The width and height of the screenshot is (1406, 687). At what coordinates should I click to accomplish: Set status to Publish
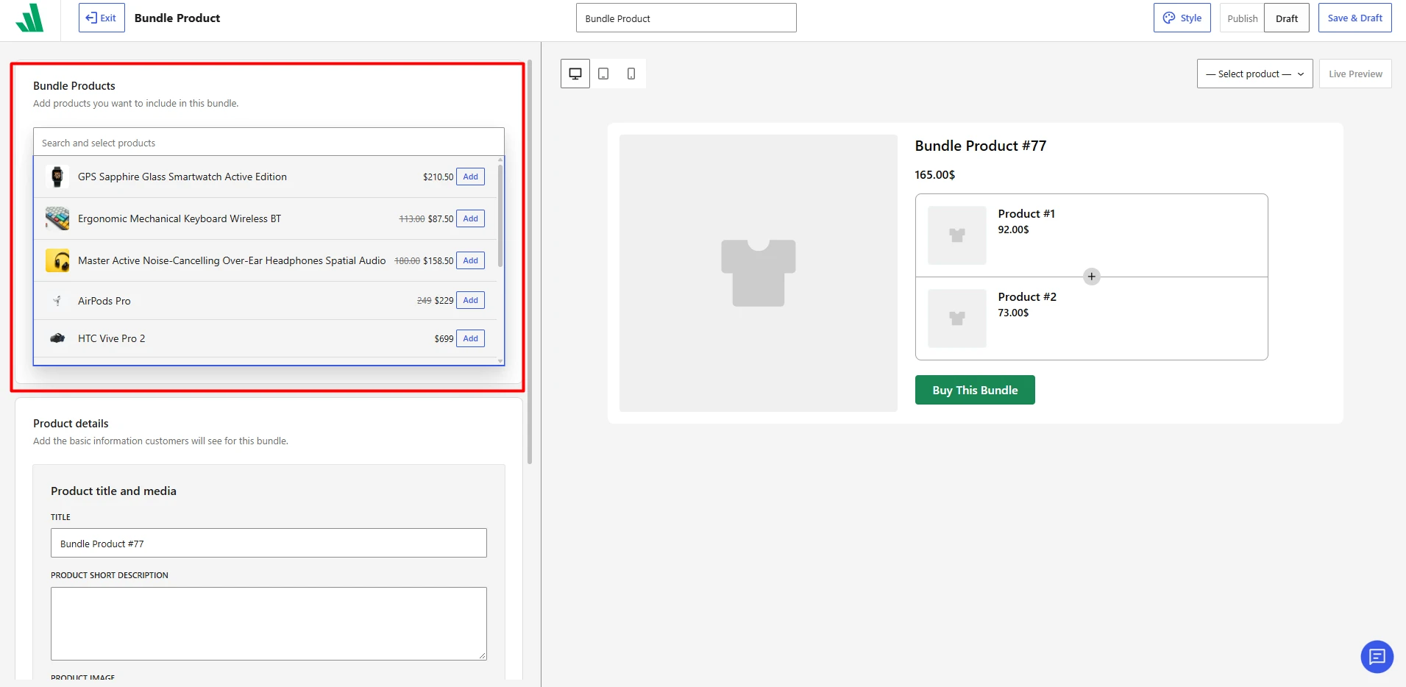click(x=1242, y=18)
